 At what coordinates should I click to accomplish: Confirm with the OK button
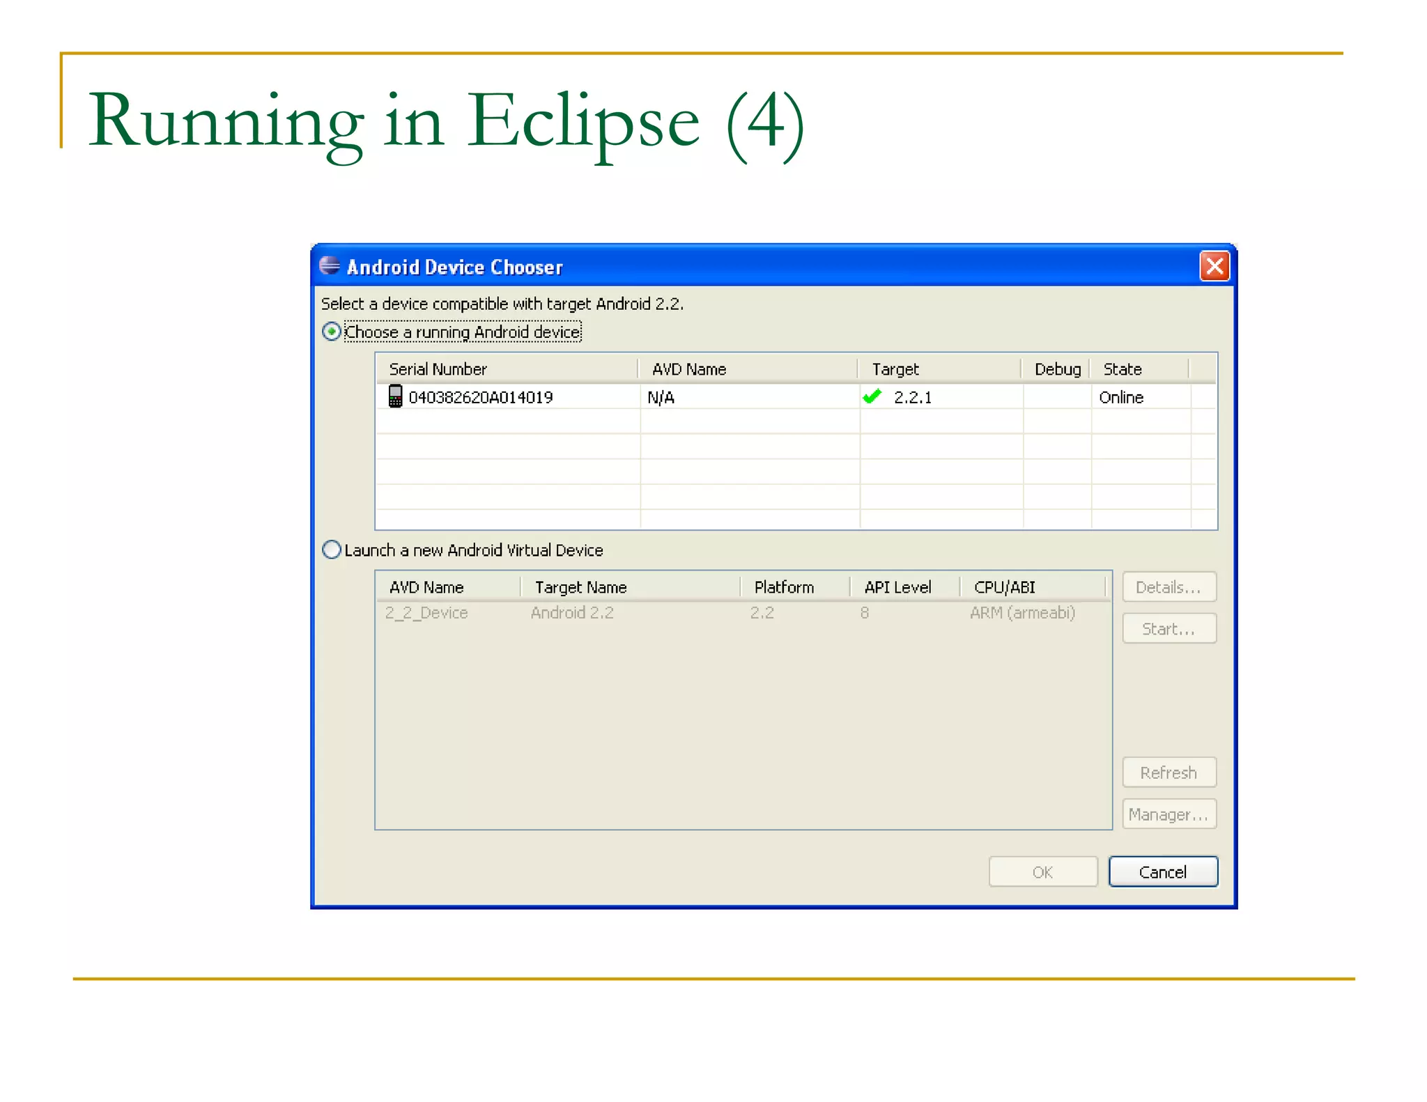[1043, 871]
